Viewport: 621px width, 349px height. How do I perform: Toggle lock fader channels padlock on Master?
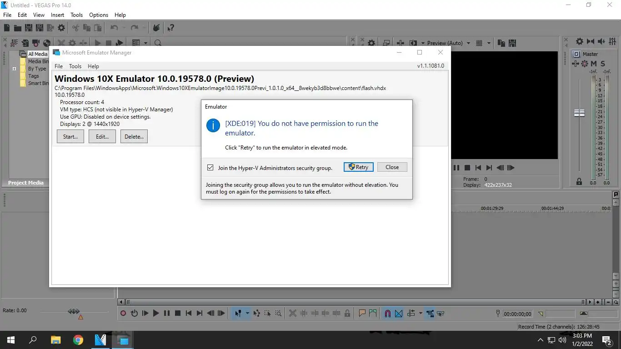(579, 182)
